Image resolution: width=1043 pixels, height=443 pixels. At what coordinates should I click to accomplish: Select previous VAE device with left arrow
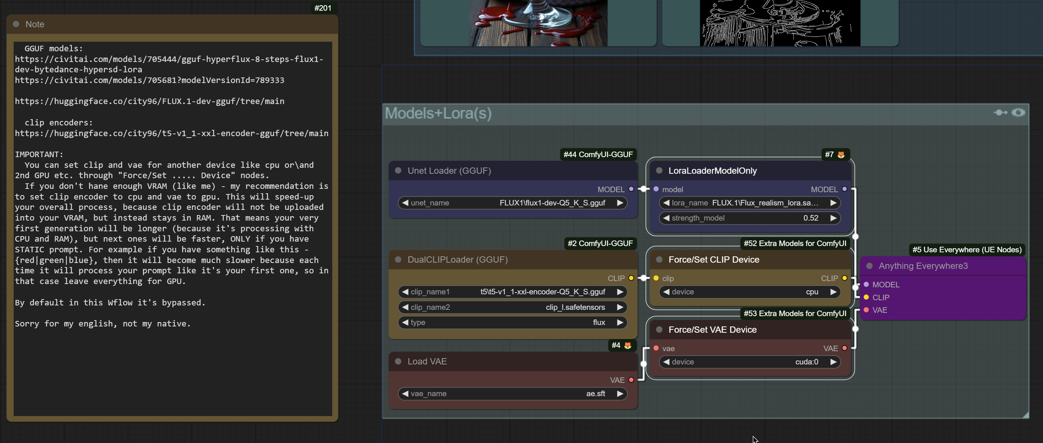666,362
